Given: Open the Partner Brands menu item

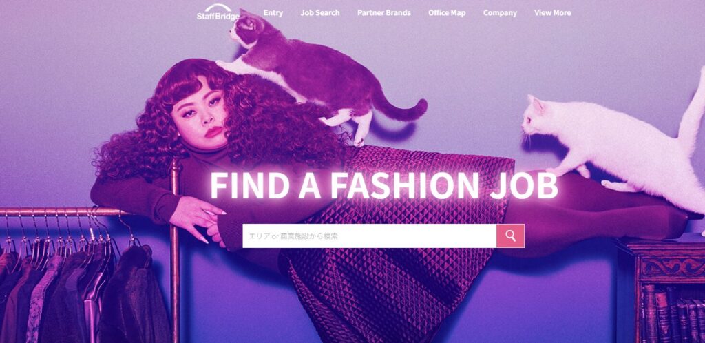Looking at the screenshot, I should (383, 12).
